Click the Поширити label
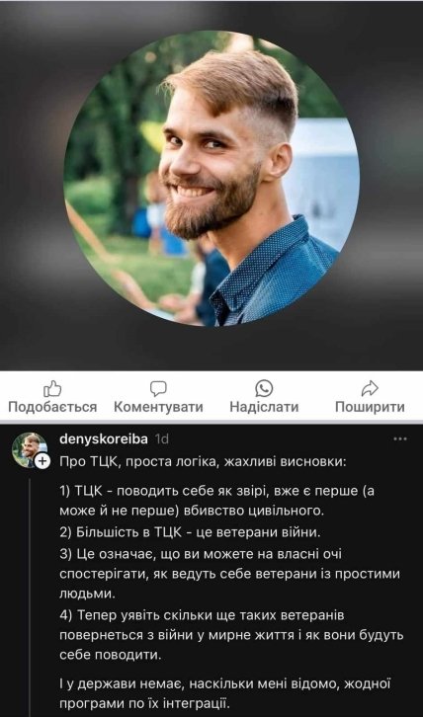423x717 pixels. point(370,407)
